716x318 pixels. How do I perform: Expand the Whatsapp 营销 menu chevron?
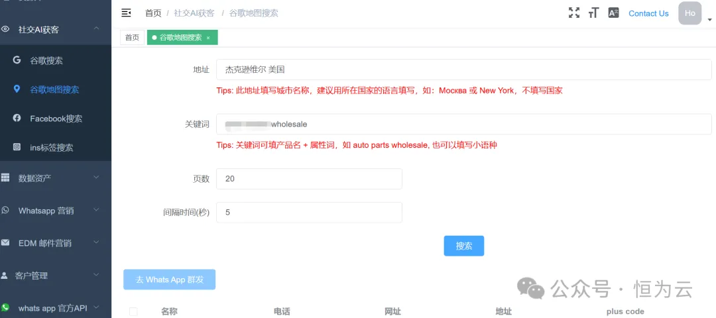(96, 210)
